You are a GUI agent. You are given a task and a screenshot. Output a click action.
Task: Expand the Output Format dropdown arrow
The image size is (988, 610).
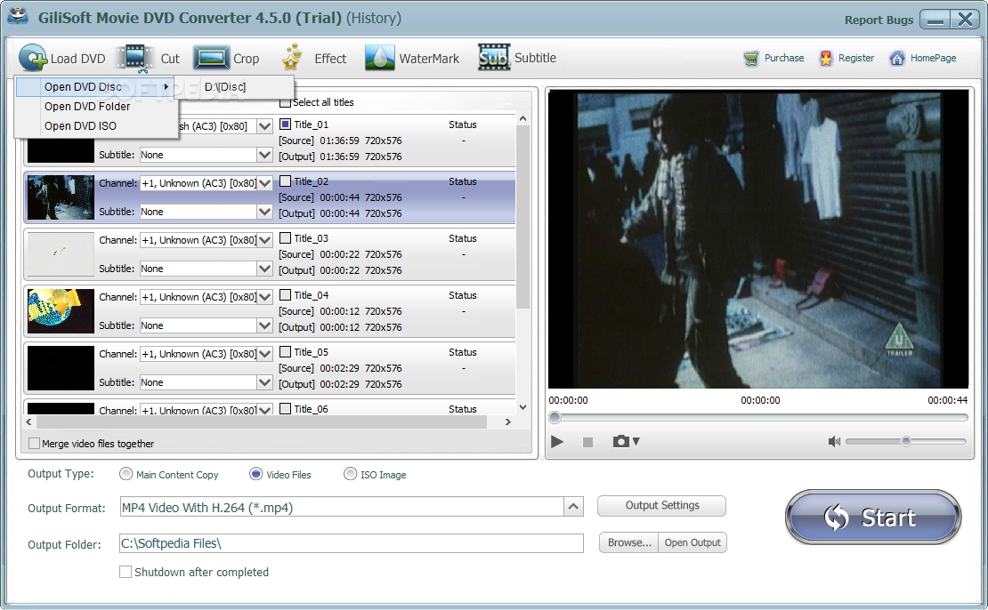(573, 507)
